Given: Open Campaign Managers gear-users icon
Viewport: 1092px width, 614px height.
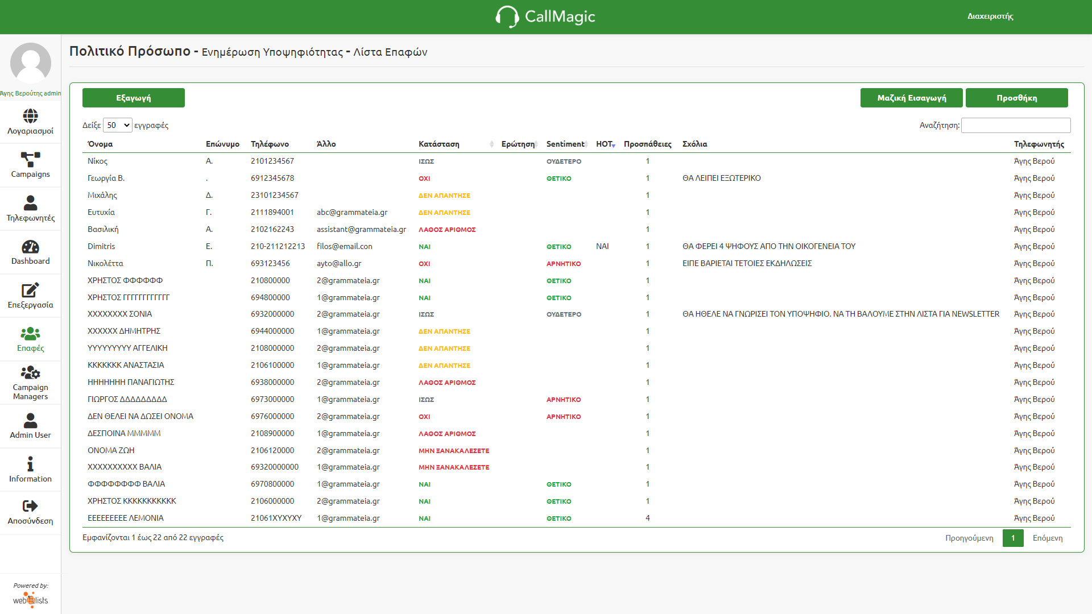Looking at the screenshot, I should tap(30, 372).
